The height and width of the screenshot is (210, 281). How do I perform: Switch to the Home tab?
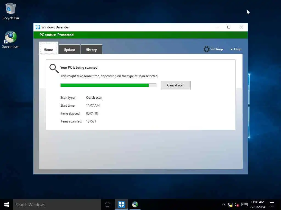48,48
